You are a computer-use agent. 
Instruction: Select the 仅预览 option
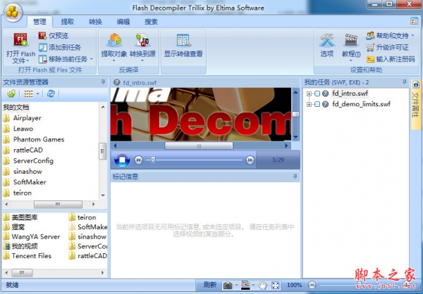(x=54, y=36)
